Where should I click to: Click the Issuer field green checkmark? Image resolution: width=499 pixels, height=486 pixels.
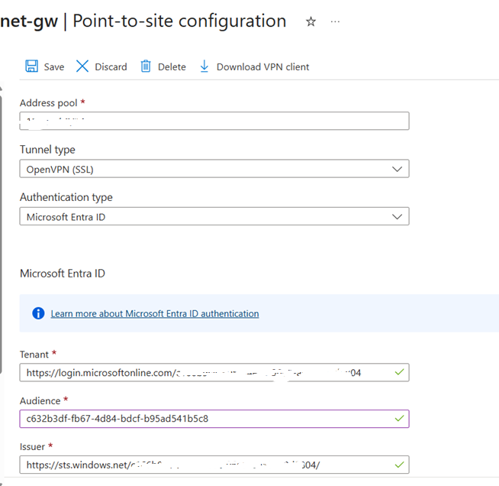pyautogui.click(x=399, y=465)
